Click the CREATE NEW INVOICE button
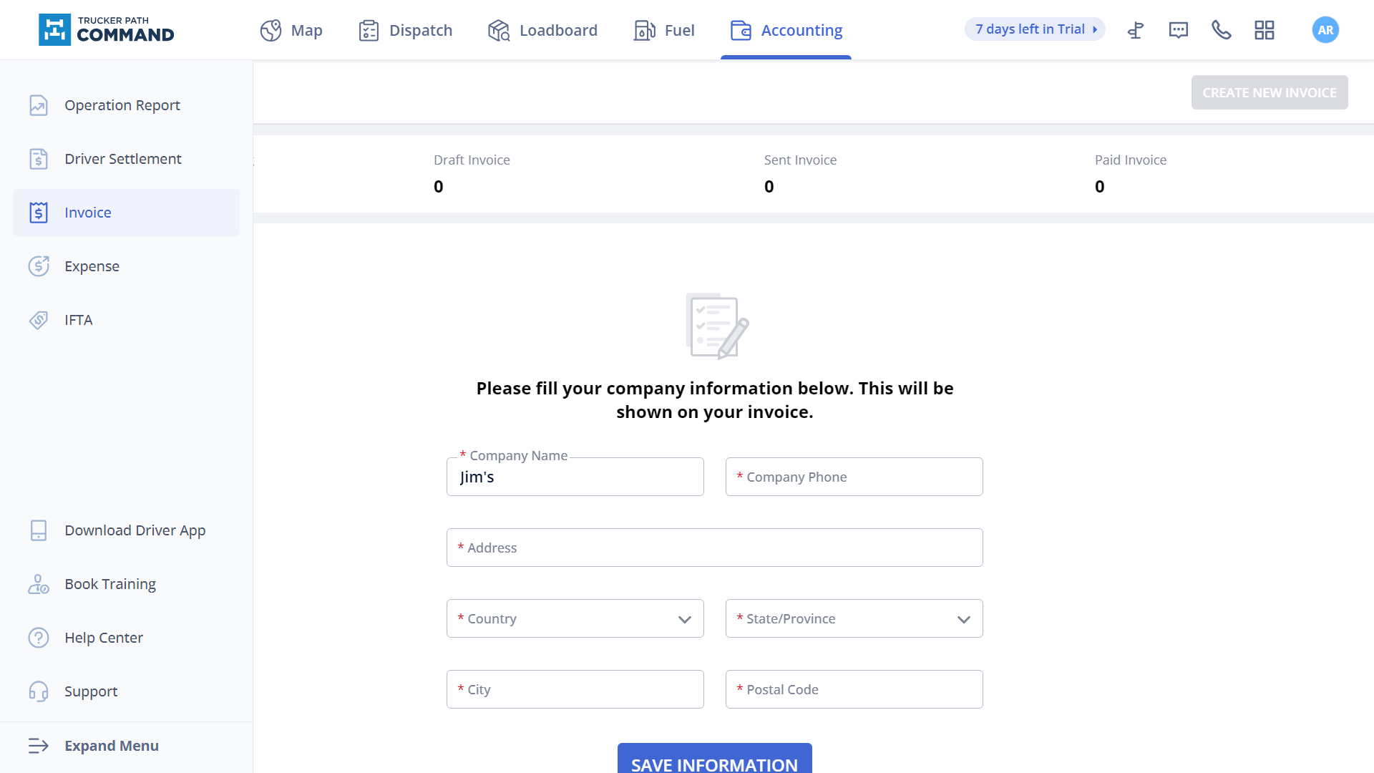Viewport: 1374px width, 773px height. tap(1270, 92)
